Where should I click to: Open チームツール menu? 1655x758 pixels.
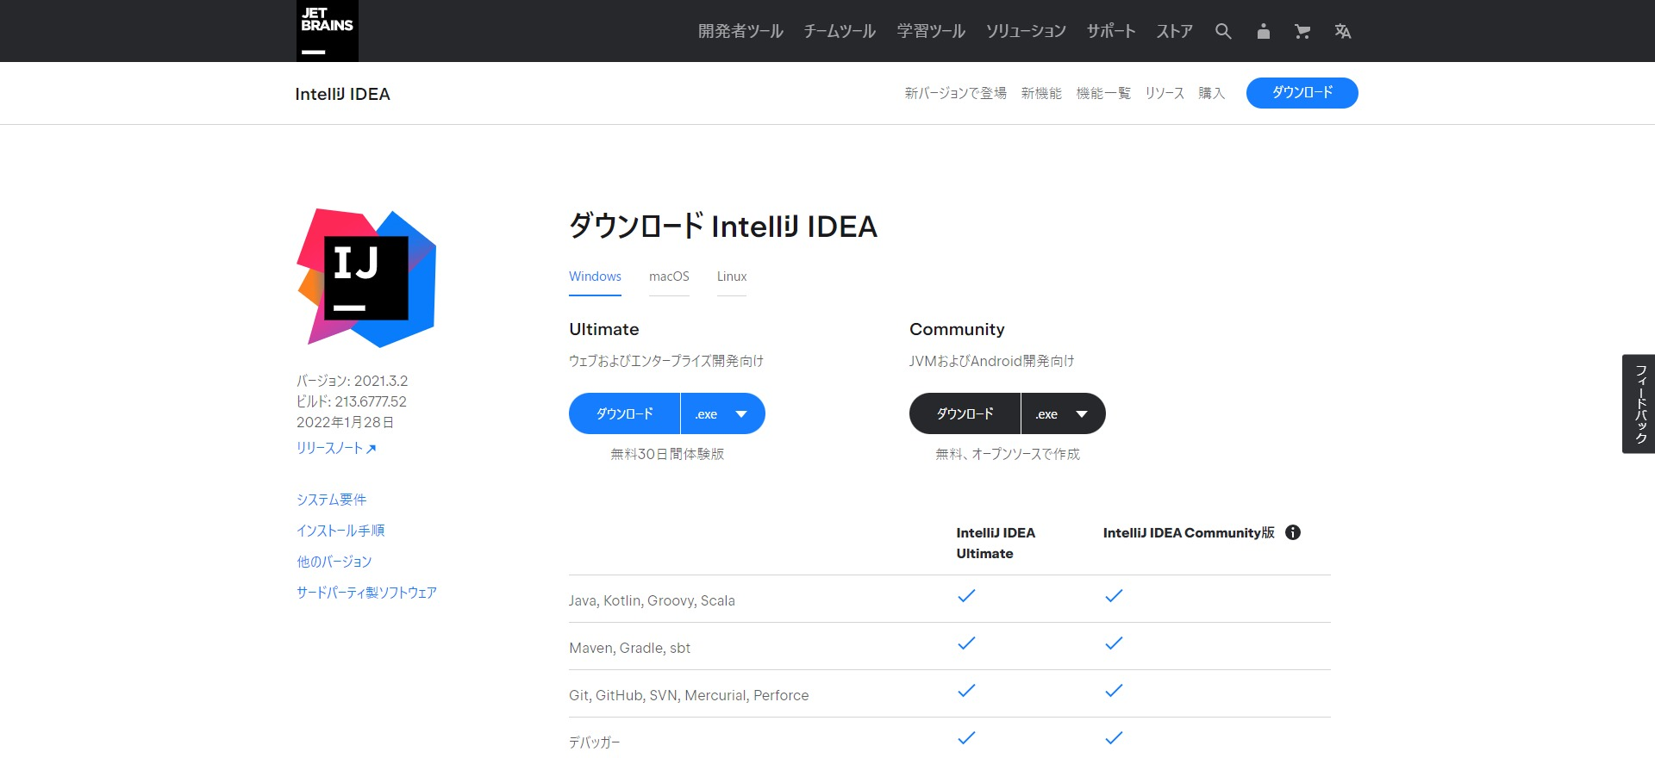click(840, 31)
